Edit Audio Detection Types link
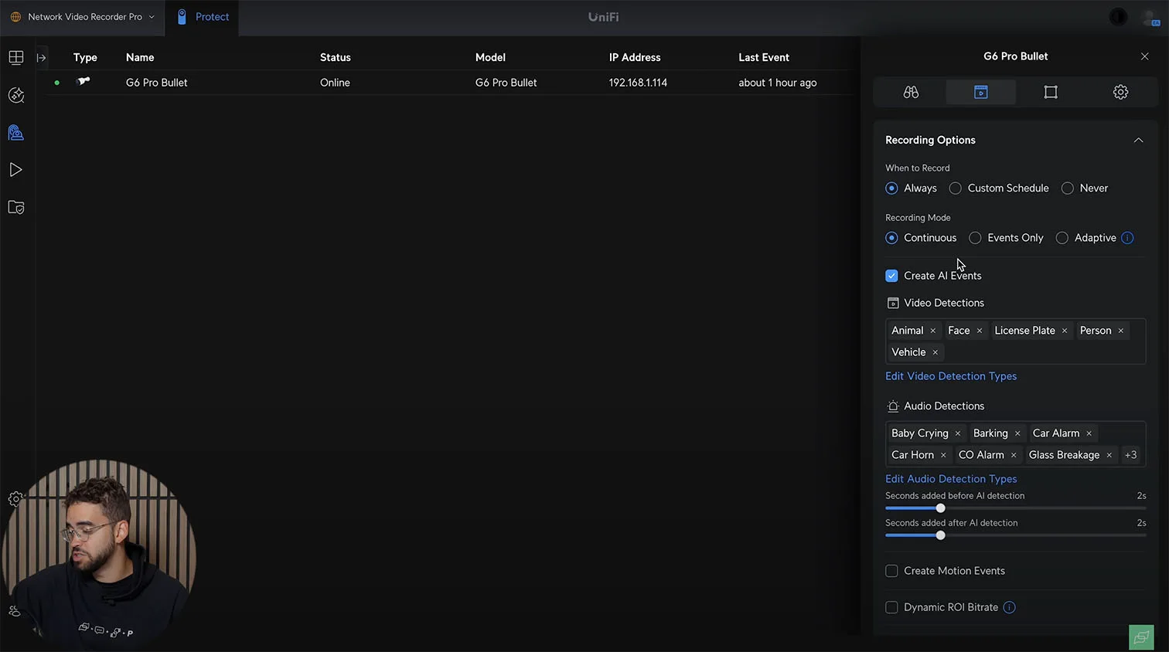Screen dimensions: 1169x652 coord(951,479)
